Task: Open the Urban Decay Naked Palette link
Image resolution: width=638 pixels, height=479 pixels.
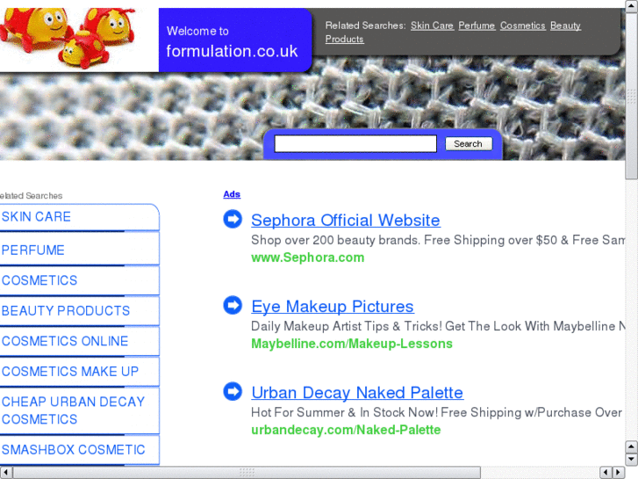Action: (x=357, y=393)
